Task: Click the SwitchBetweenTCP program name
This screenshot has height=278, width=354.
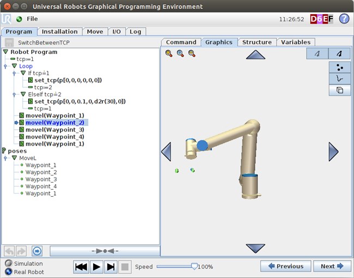Action: [x=44, y=43]
